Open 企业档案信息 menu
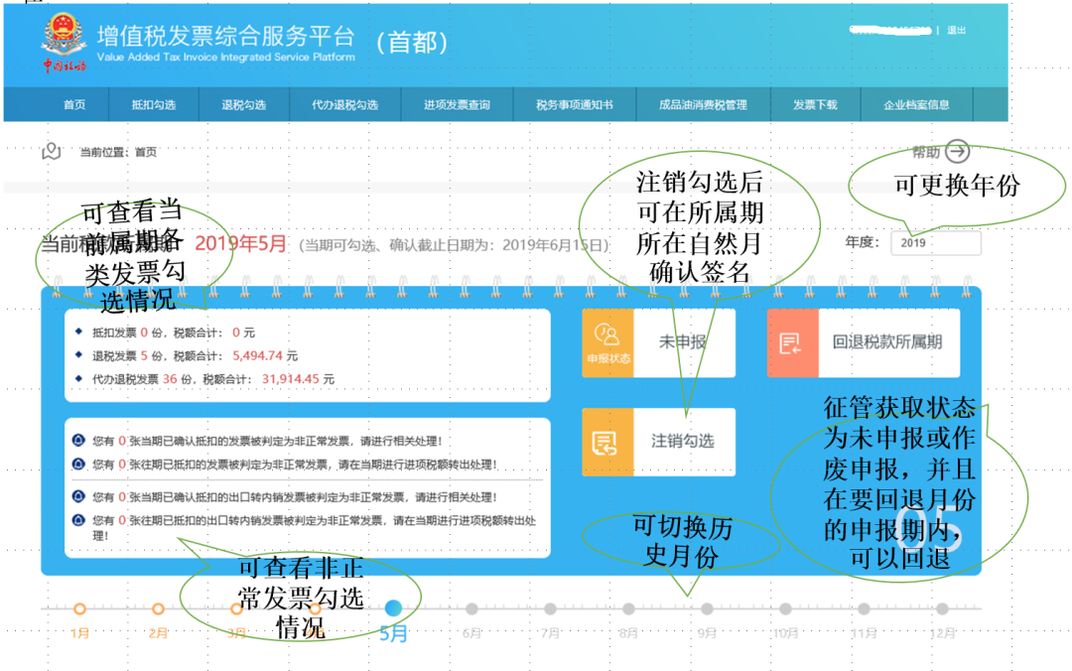This screenshot has width=1072, height=671. [916, 104]
